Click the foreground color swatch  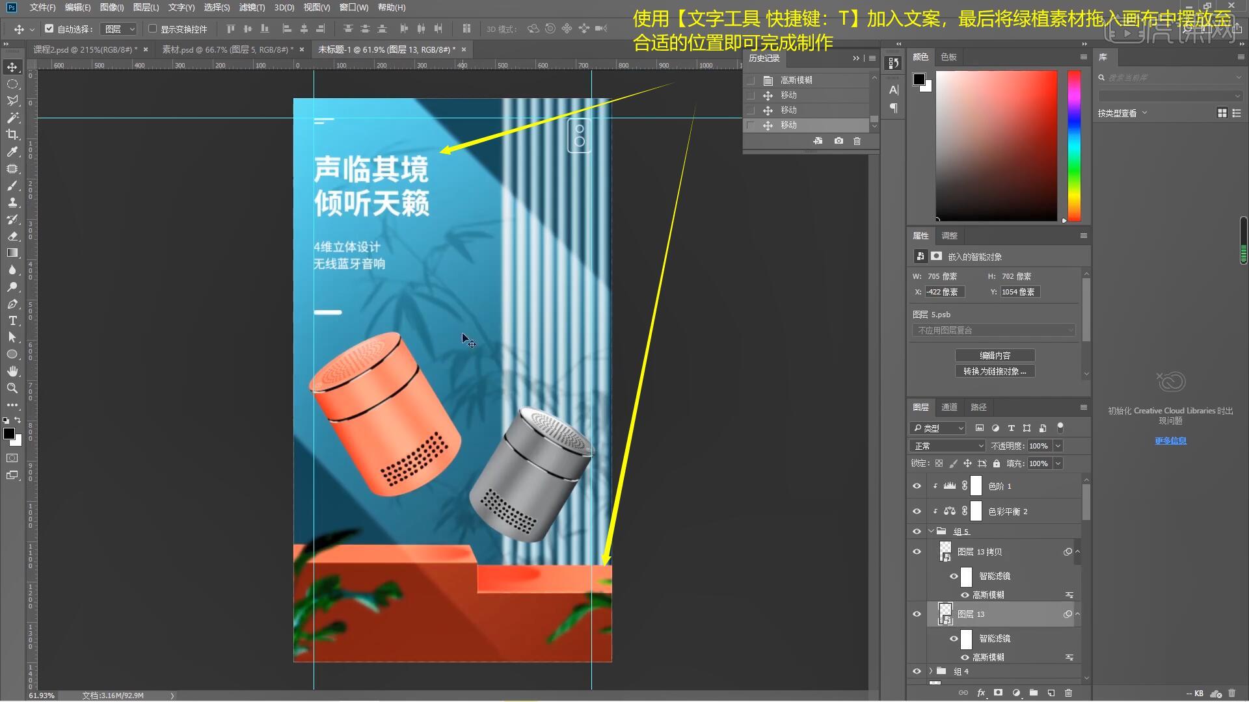coord(9,434)
